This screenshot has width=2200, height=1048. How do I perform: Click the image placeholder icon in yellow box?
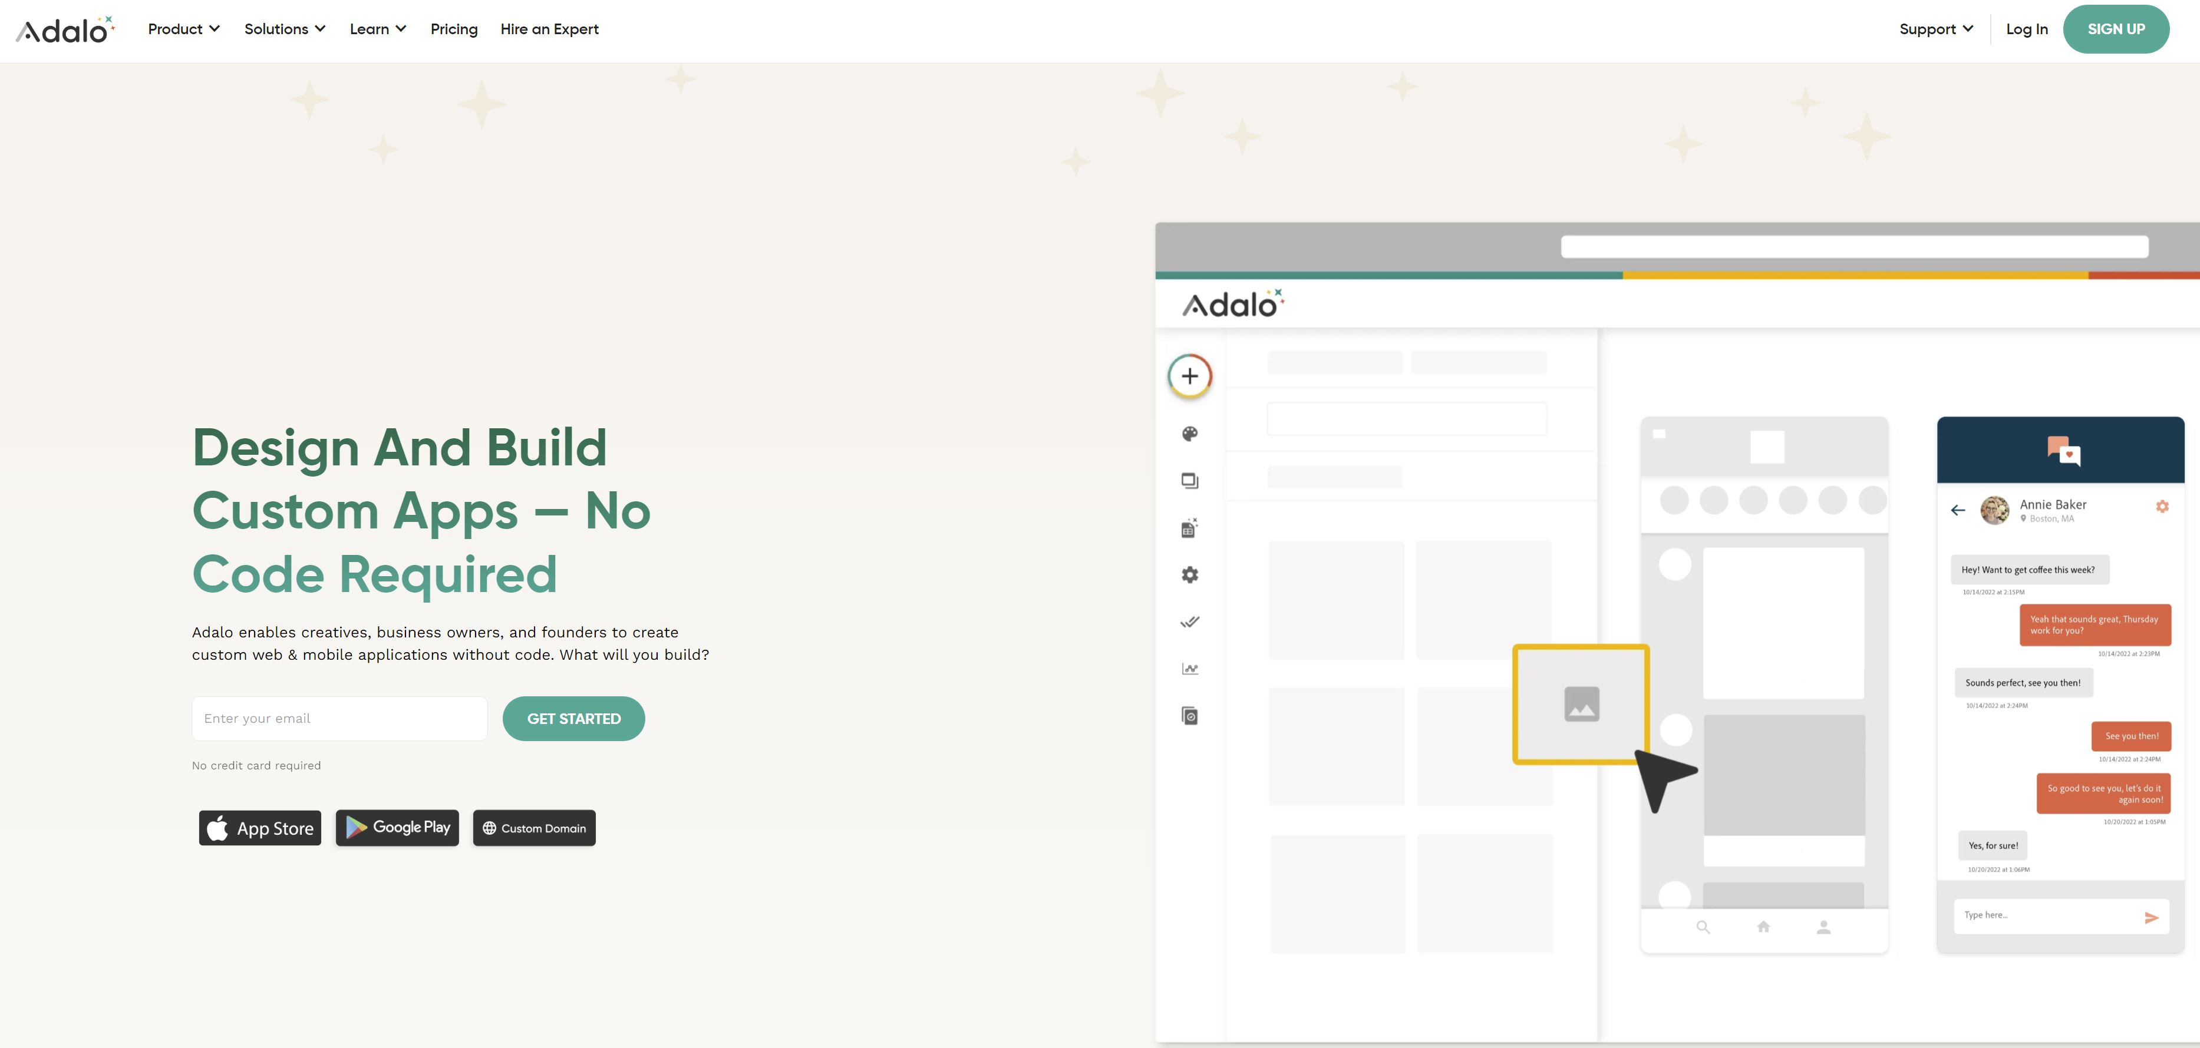point(1582,704)
